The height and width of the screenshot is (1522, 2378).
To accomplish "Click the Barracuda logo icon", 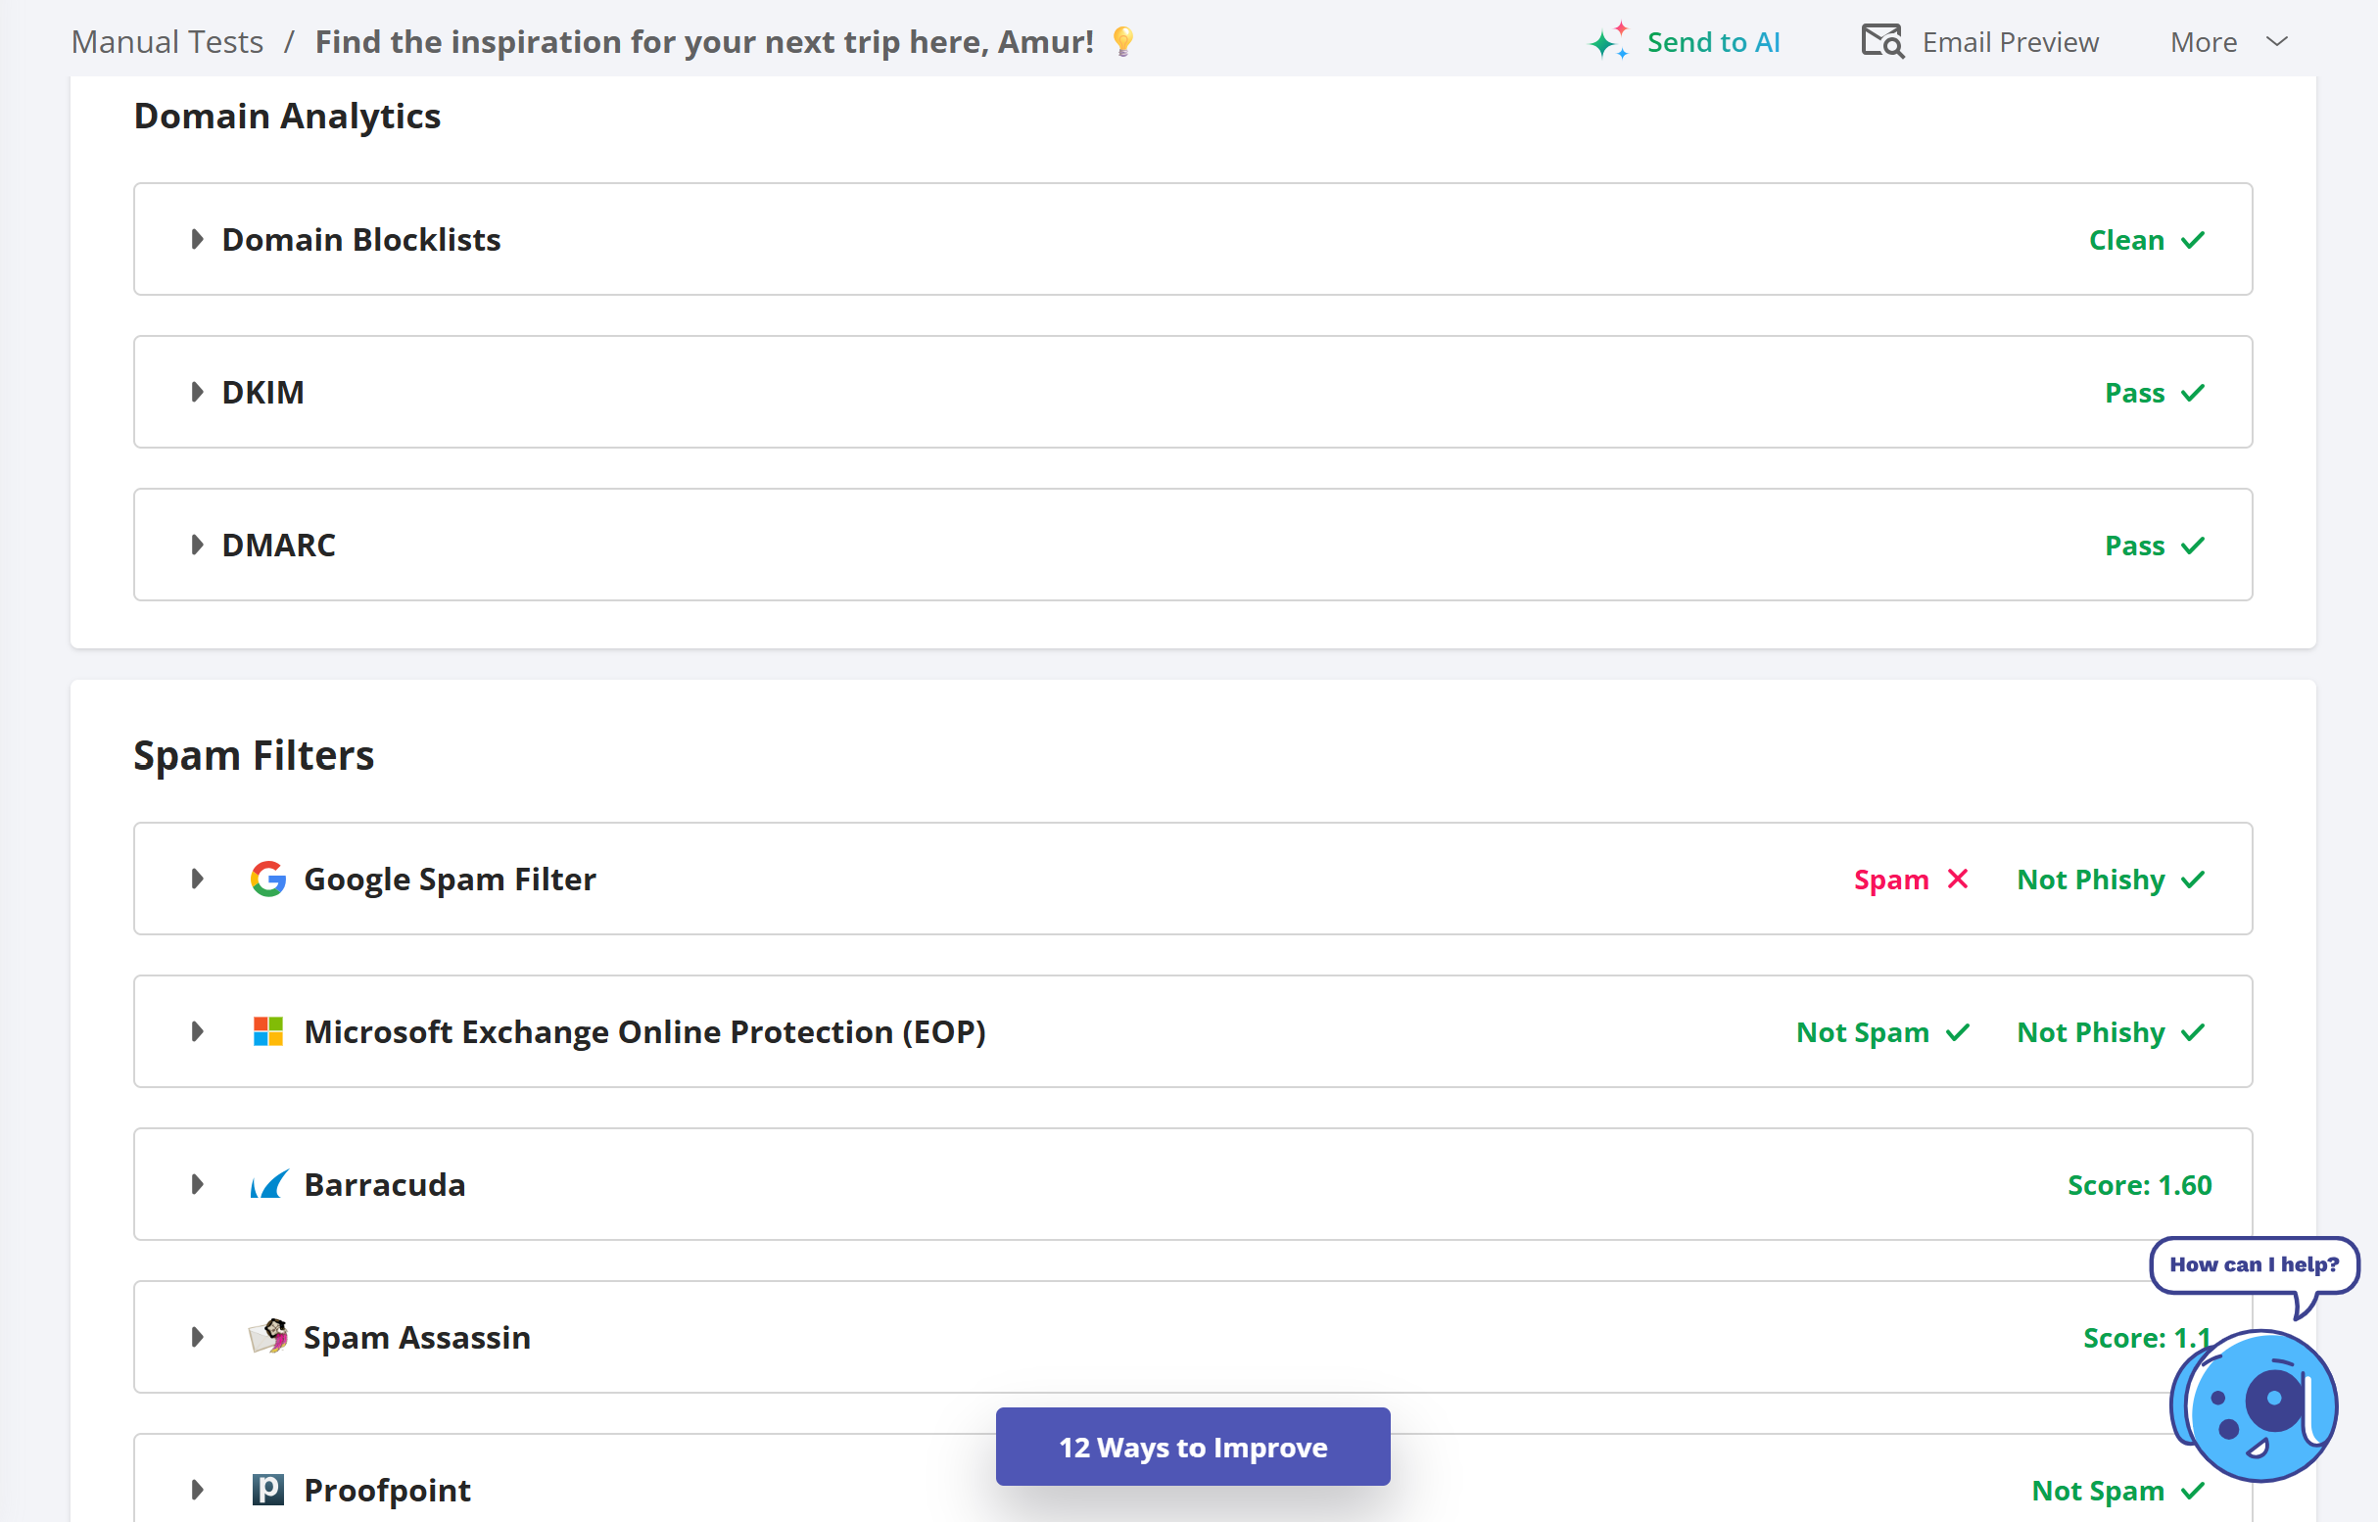I will 268,1184.
